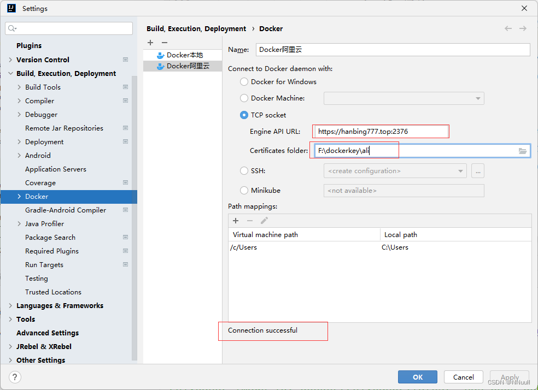Click project-level icon beside Gradle-Android Compiler
The width and height of the screenshot is (538, 390).
tap(126, 210)
